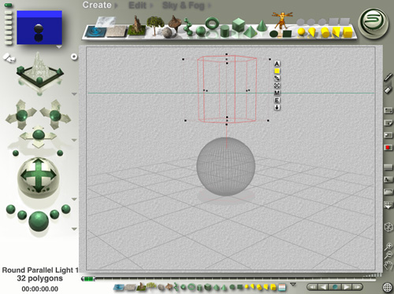Create a torus primitive
The image size is (394, 294).
point(212,24)
